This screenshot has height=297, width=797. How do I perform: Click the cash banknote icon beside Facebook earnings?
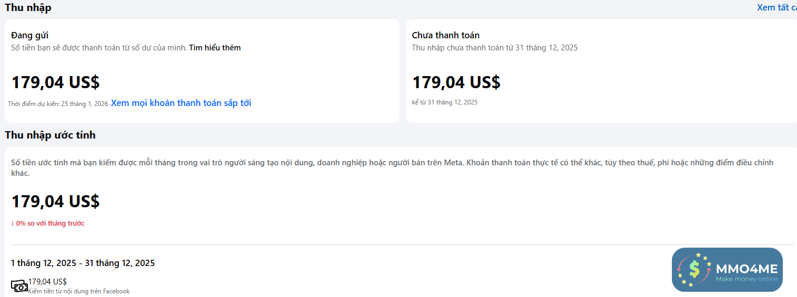point(19,286)
